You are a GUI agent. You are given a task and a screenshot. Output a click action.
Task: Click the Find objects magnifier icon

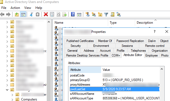[112, 14]
